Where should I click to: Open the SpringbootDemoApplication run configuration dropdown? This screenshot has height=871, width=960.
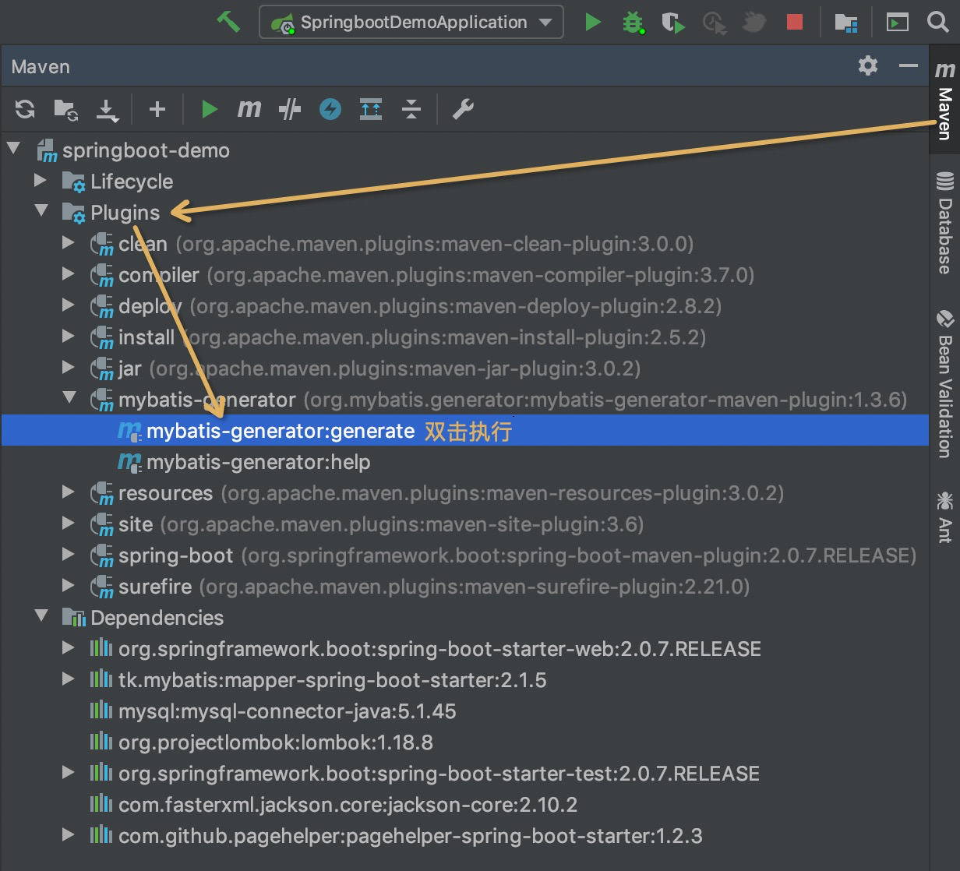(411, 22)
